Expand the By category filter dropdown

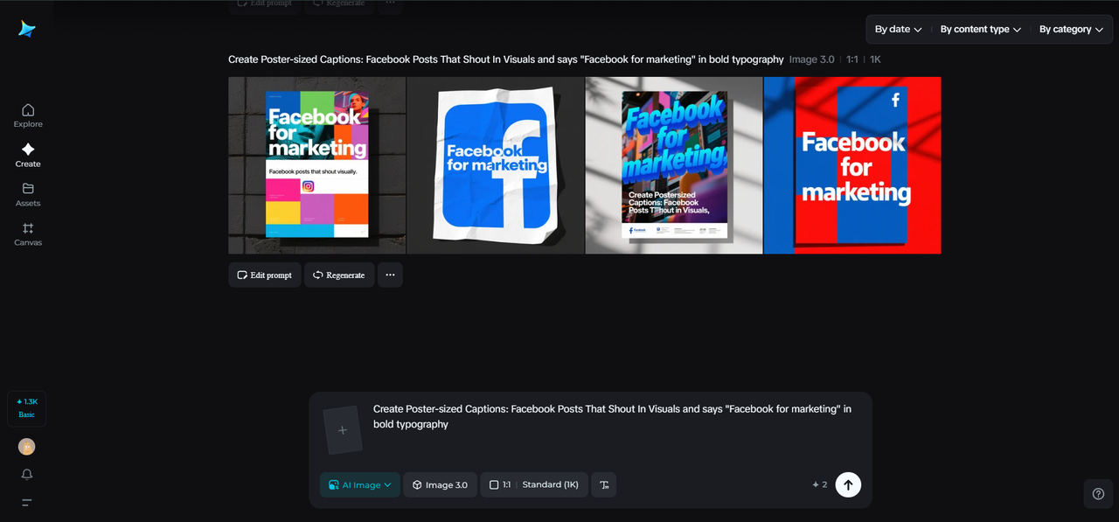[x=1071, y=29]
